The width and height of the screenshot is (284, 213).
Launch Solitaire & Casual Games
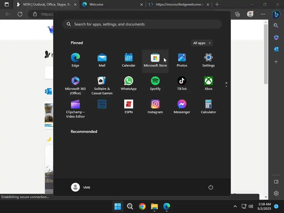coord(102,85)
